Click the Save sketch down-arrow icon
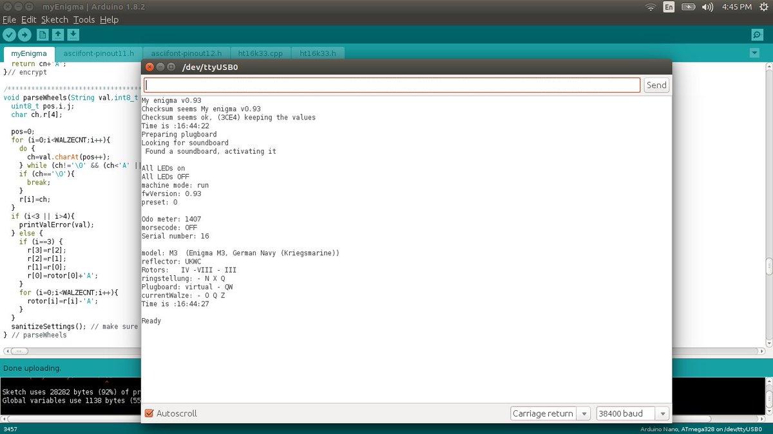Screen dimensions: 773x434 pyautogui.click(x=73, y=35)
